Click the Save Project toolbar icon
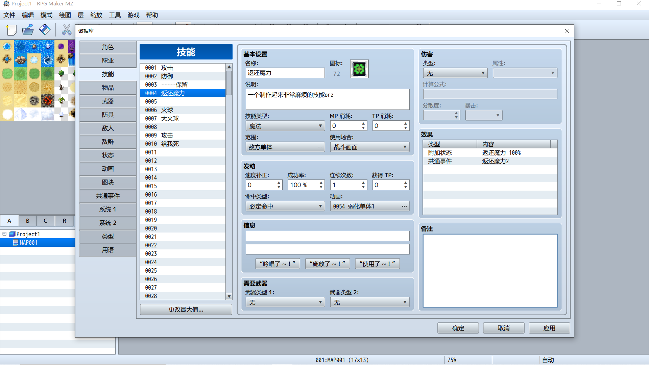Image resolution: width=649 pixels, height=365 pixels. pos(45,30)
